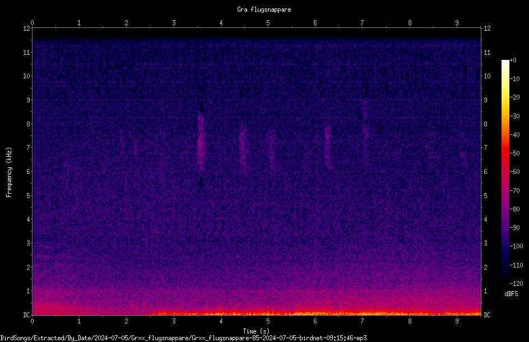Screen dimensions: 529x342
Task: Click the "-90" value on the color scale
Action: tap(514, 228)
